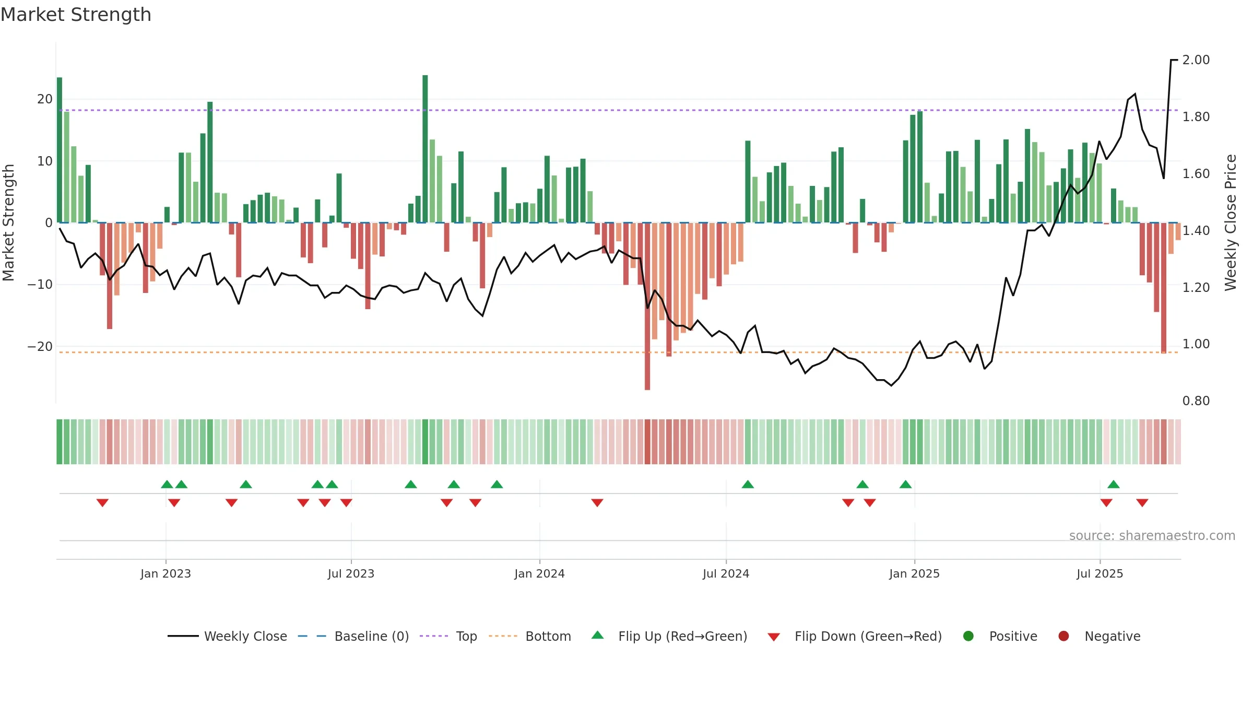
Task: Click the flip-up marker just before Jan 2025
Action: pyautogui.click(x=906, y=484)
